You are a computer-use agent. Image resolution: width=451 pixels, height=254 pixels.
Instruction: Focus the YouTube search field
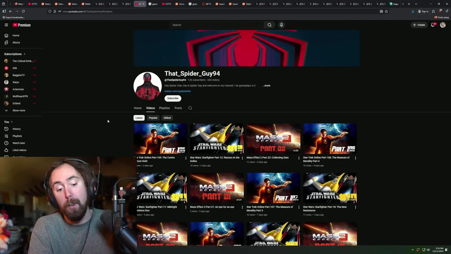click(216, 25)
